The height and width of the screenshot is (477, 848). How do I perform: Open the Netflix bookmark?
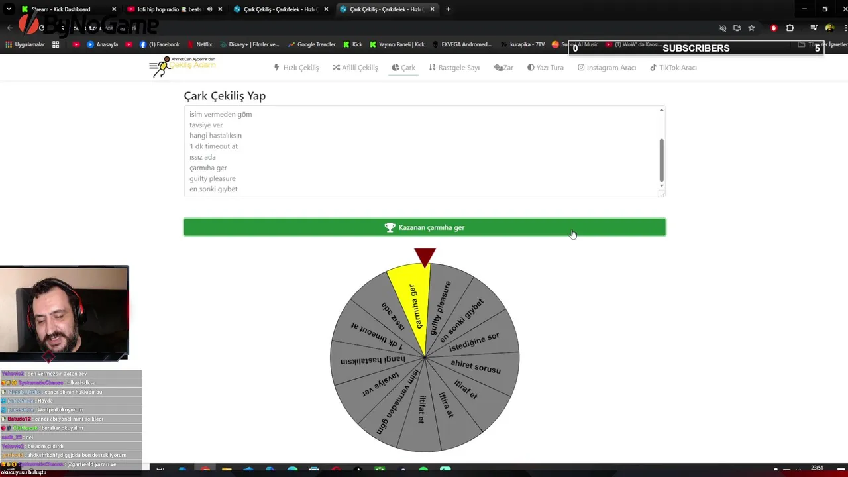point(199,44)
